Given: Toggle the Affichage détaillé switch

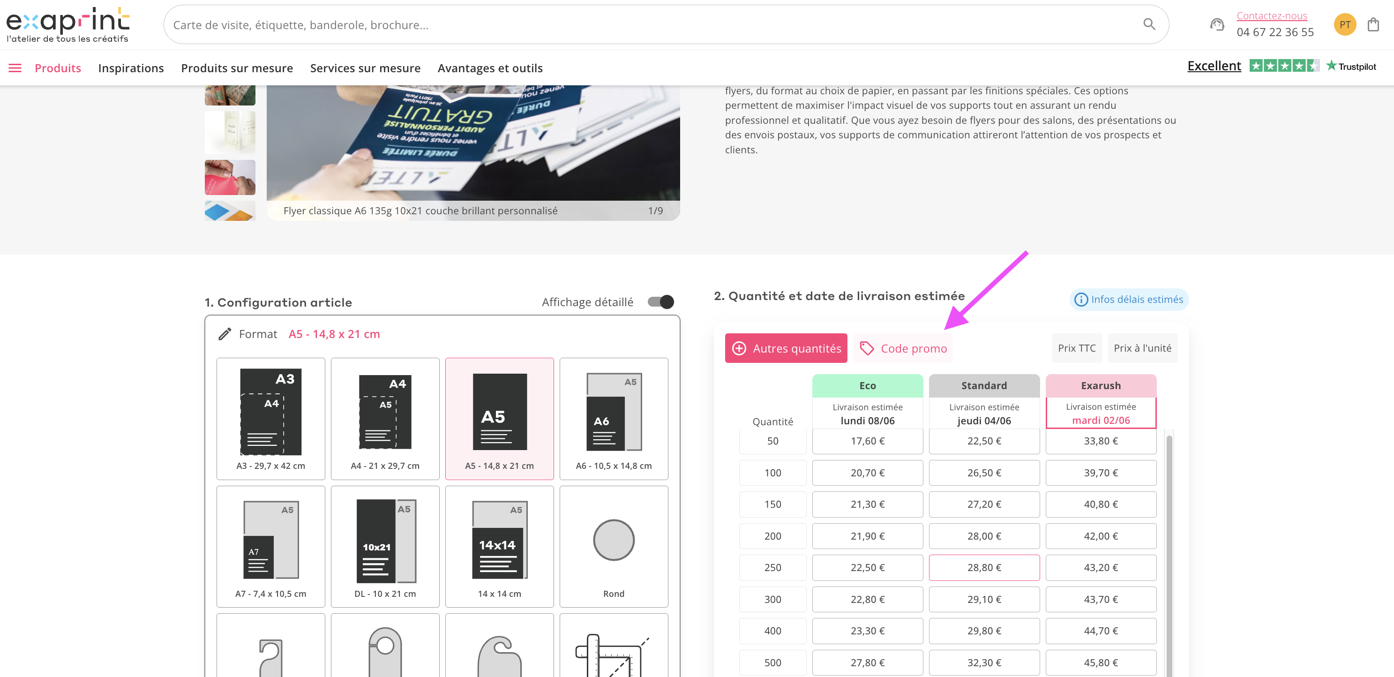Looking at the screenshot, I should tap(661, 301).
